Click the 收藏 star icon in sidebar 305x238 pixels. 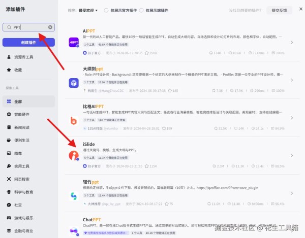(x=9, y=70)
